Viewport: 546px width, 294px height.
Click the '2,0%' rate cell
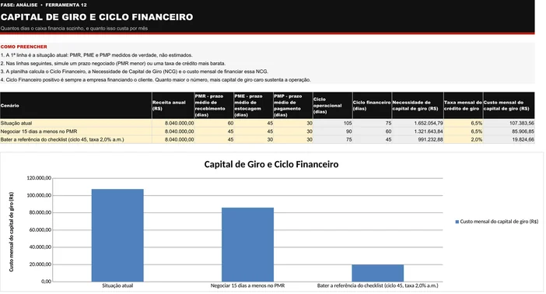[x=463, y=139]
